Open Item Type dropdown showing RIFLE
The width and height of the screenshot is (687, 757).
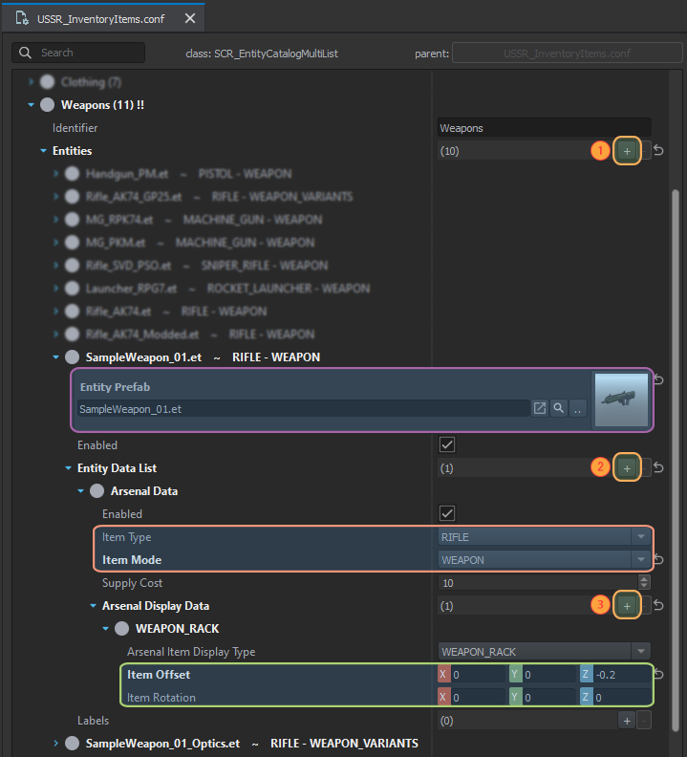click(x=544, y=537)
